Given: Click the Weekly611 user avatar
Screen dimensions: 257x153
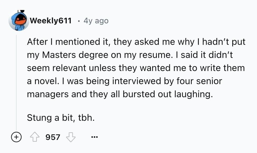Looking at the screenshot, I should coord(18,21).
